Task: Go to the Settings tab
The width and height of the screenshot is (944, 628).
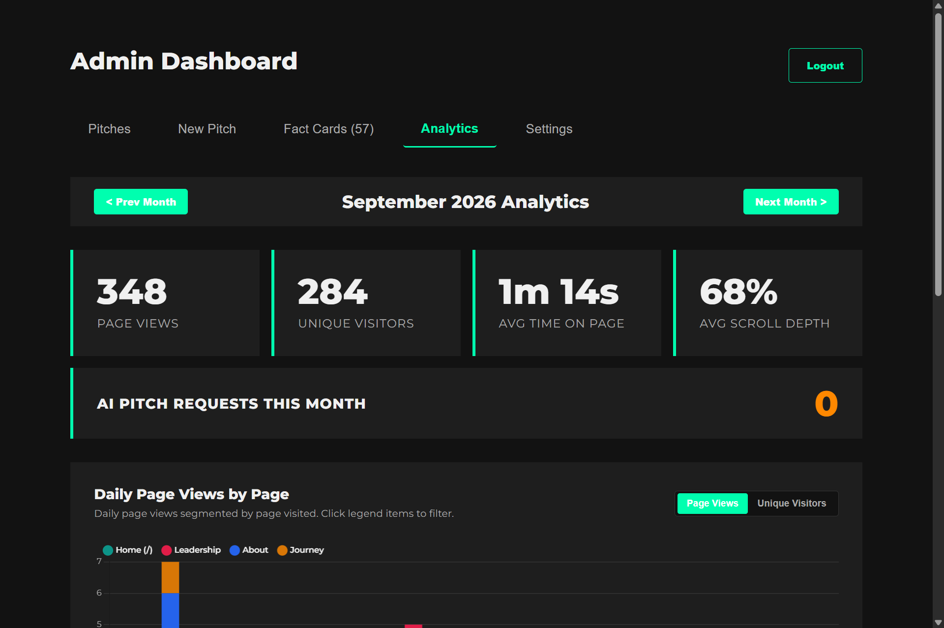Action: pyautogui.click(x=549, y=129)
